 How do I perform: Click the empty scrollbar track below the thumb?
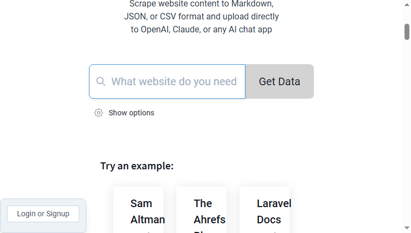click(407, 131)
